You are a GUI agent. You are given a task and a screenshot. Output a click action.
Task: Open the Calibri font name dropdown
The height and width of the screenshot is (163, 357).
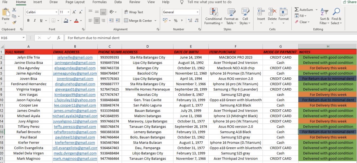coord(56,12)
